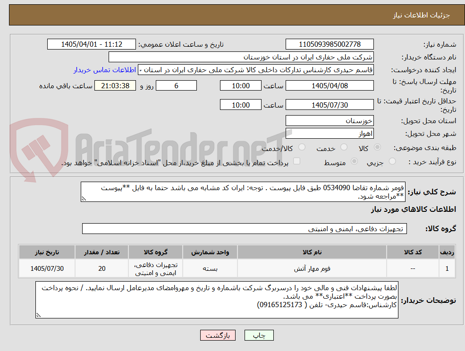This screenshot has height=351, width=465.
Task: Click the resize grip of buyer notes area
Action: point(38,316)
